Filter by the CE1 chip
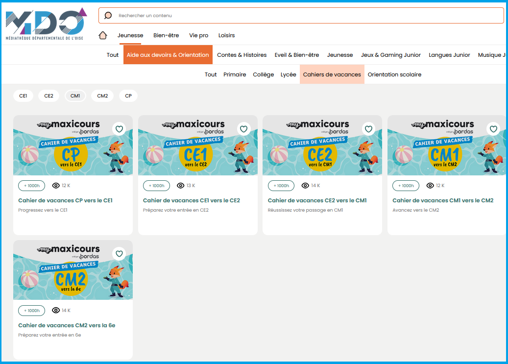The image size is (508, 364). coord(24,96)
